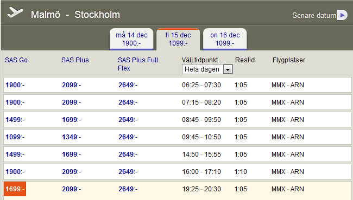The height and width of the screenshot is (200, 353).
Task: Select Full Flex 2649:- for 14:50 flight
Action: click(128, 154)
